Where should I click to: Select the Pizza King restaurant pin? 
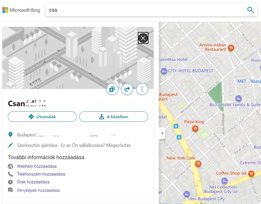coord(195,128)
